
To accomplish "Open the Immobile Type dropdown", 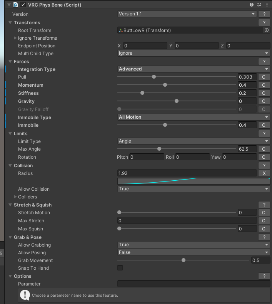I will pyautogui.click(x=194, y=117).
